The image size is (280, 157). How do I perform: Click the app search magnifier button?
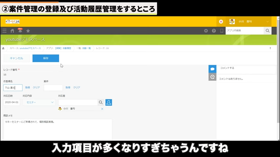pyautogui.click(x=268, y=31)
